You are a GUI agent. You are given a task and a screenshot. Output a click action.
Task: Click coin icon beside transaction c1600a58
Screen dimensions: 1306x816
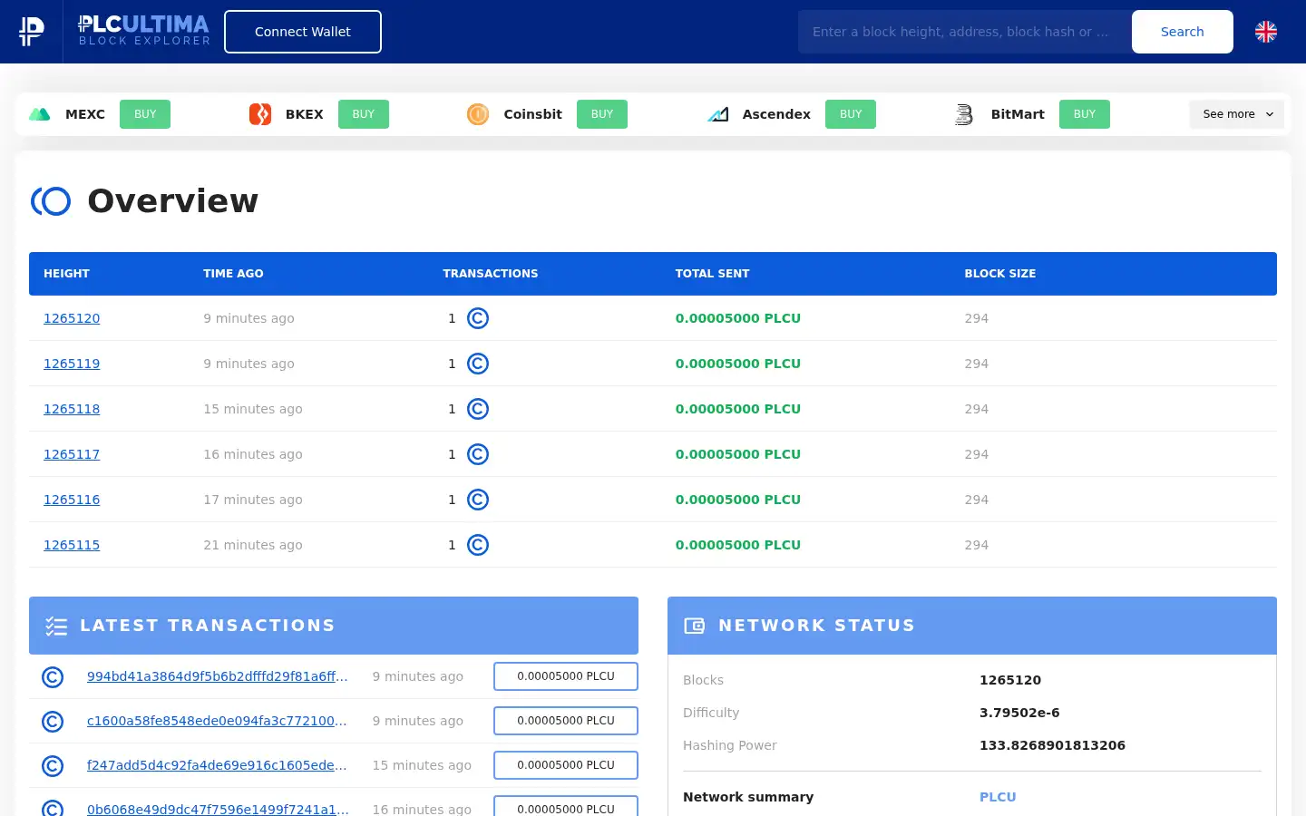coord(53,721)
